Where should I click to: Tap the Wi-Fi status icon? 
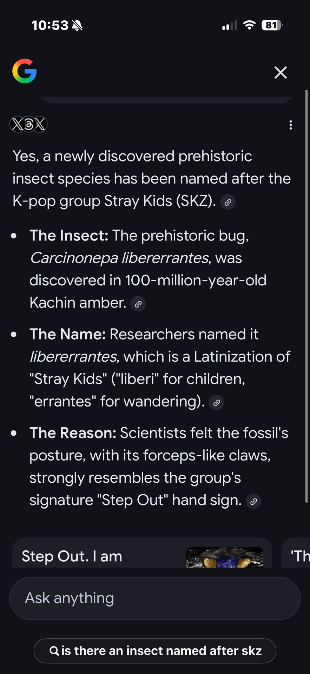249,25
